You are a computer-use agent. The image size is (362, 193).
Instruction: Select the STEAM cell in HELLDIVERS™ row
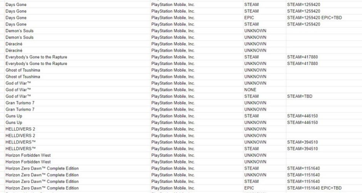click(264, 149)
